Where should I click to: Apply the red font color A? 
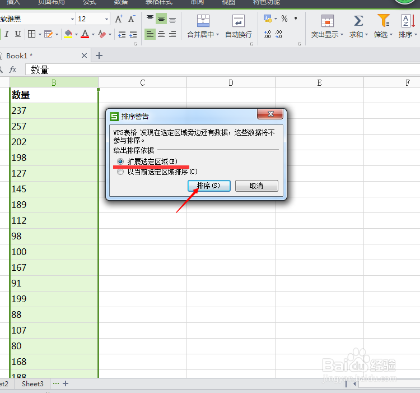point(85,34)
